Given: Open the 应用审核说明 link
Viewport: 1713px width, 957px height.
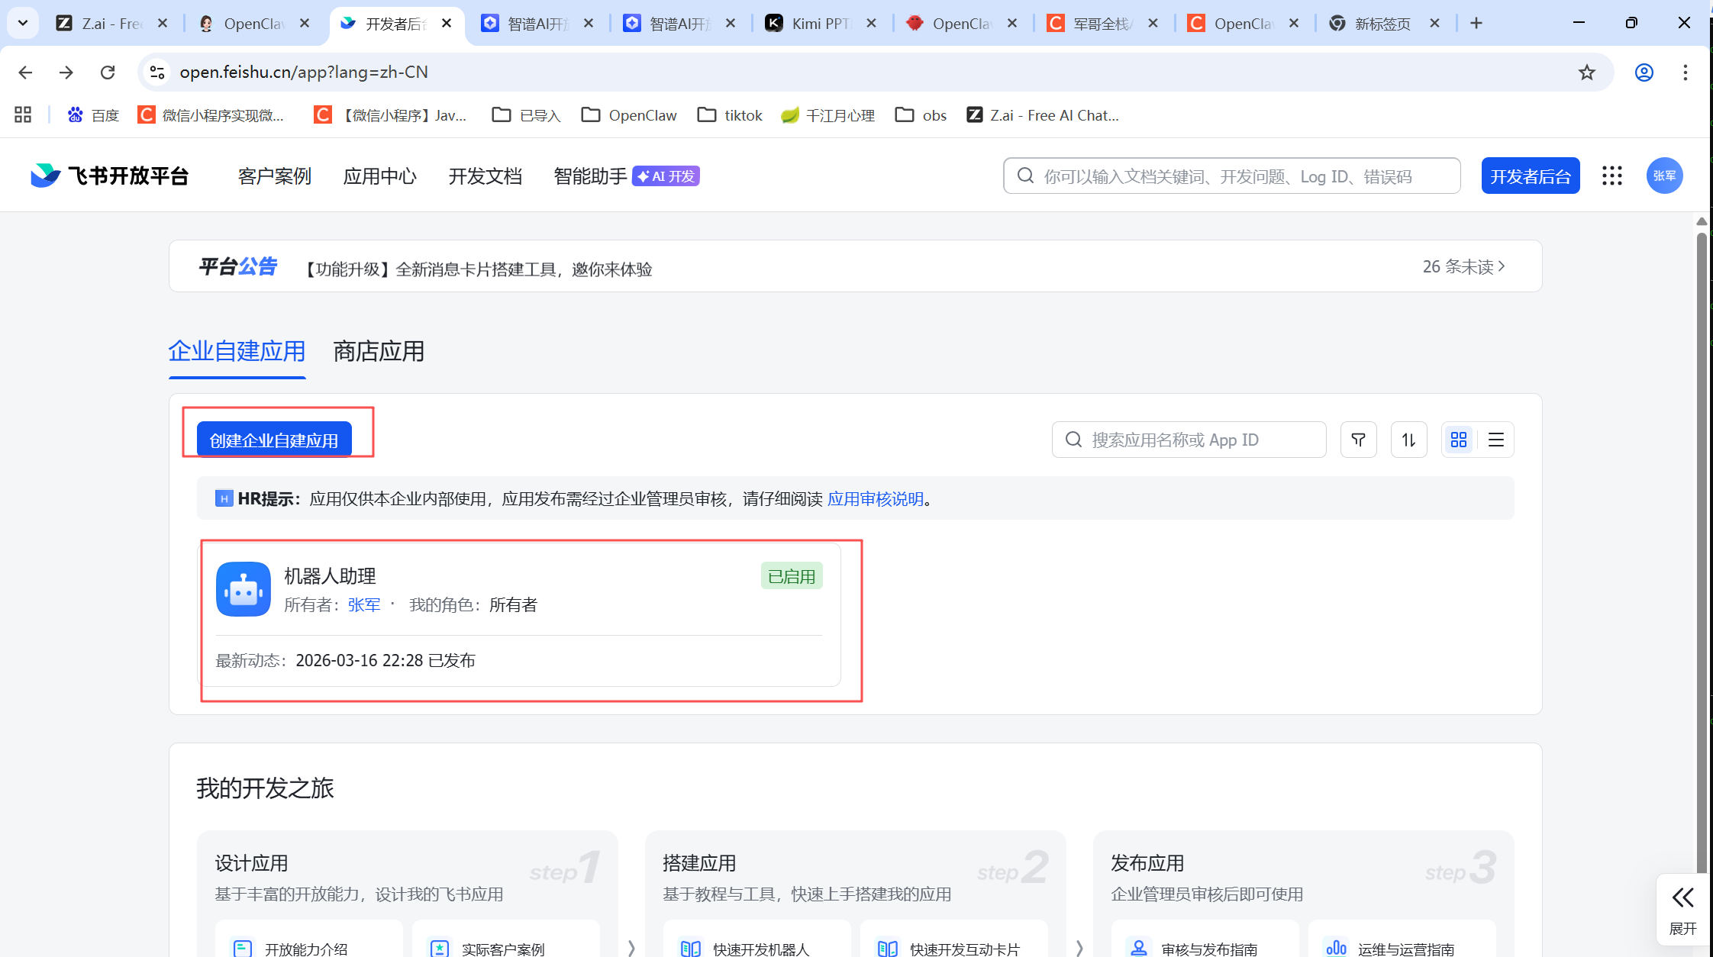Looking at the screenshot, I should point(876,499).
